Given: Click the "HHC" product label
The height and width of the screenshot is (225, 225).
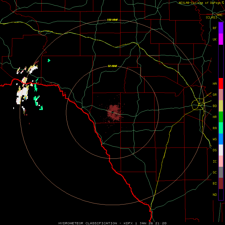Looking at the screenshot, I should (220, 15).
